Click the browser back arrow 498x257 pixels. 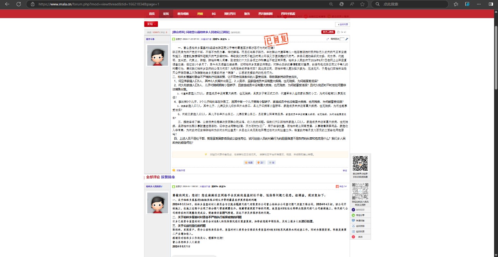7,4
